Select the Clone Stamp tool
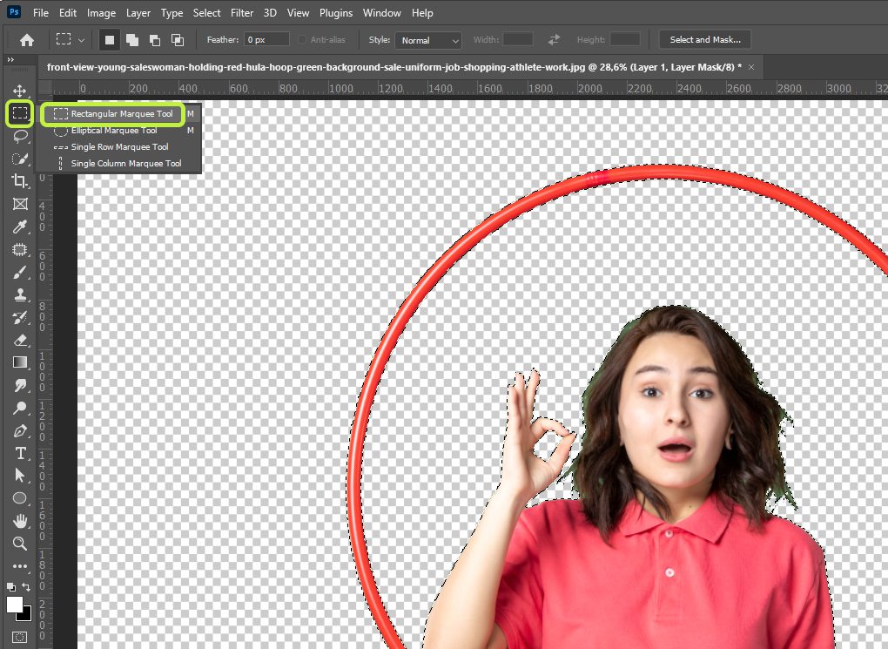 (x=20, y=294)
